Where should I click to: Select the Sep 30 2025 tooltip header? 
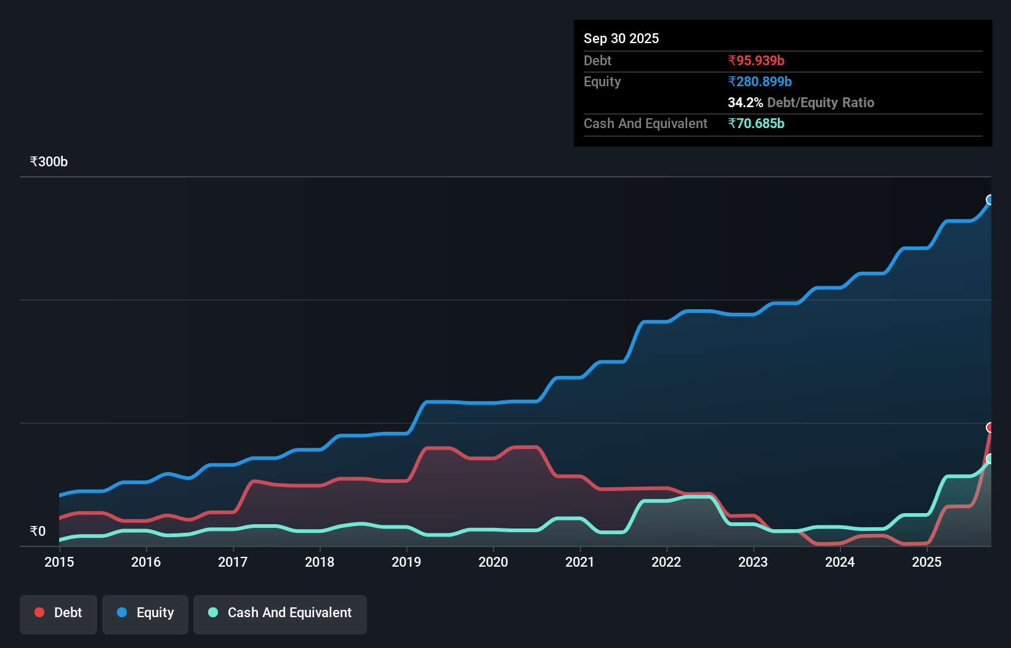tap(621, 38)
